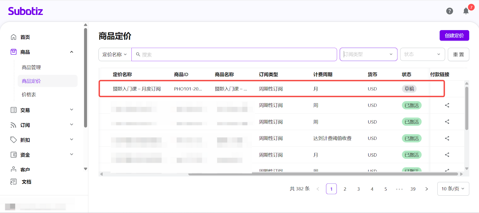Click the 文档 document icon in sidebar
The image size is (479, 213).
13,182
